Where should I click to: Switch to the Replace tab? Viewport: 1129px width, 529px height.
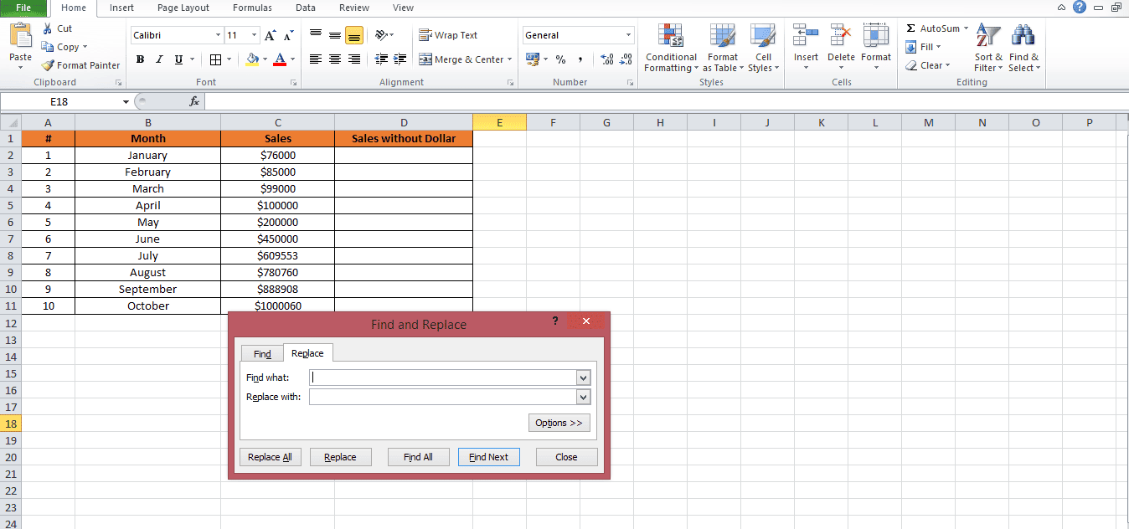pos(307,352)
